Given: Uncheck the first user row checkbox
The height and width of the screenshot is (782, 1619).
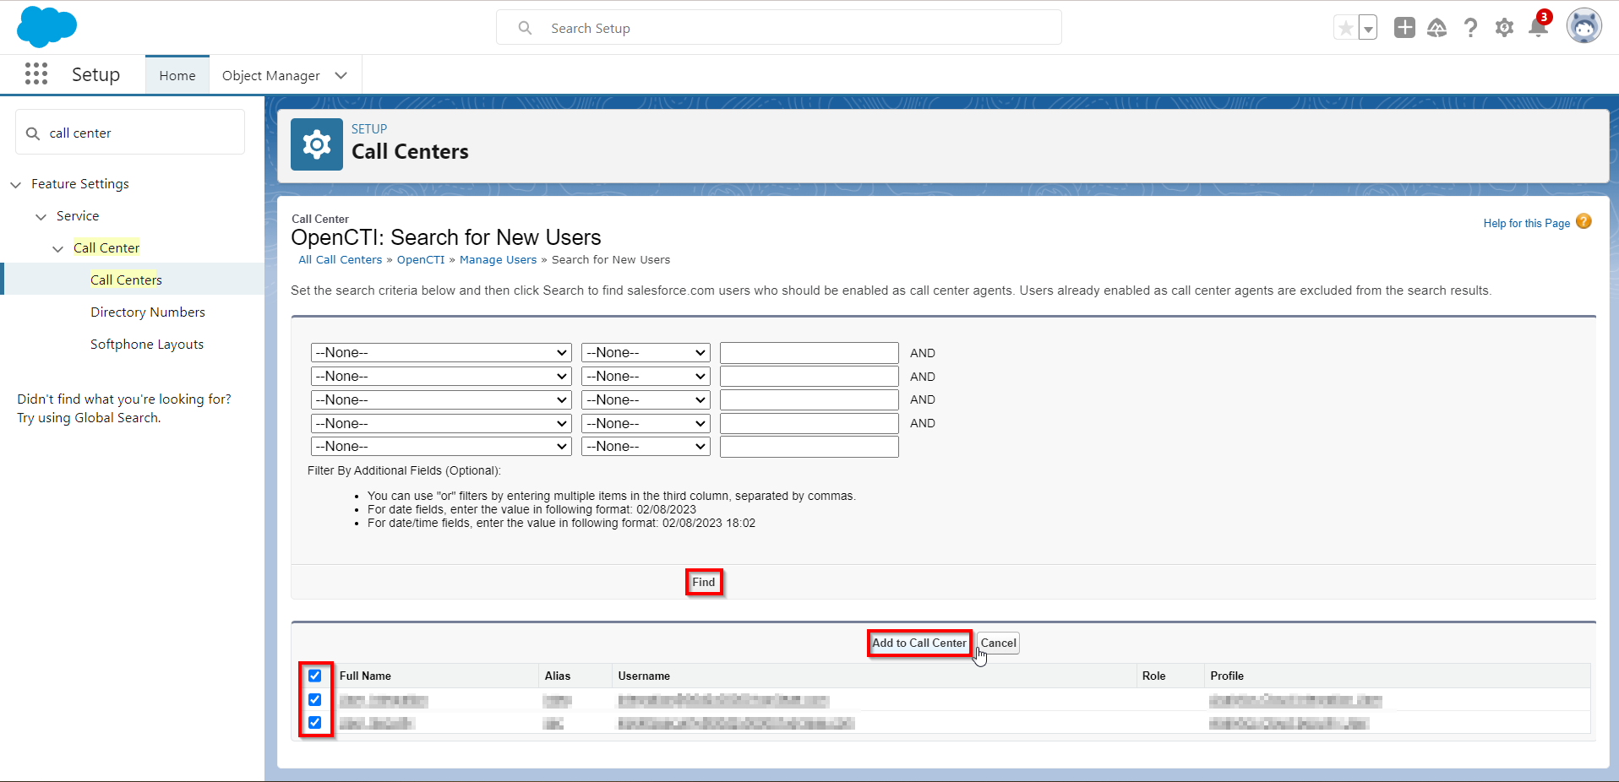Looking at the screenshot, I should (x=315, y=699).
